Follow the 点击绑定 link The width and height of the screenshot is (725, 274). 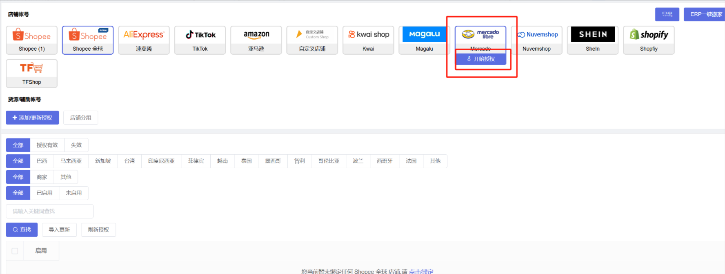(421, 271)
